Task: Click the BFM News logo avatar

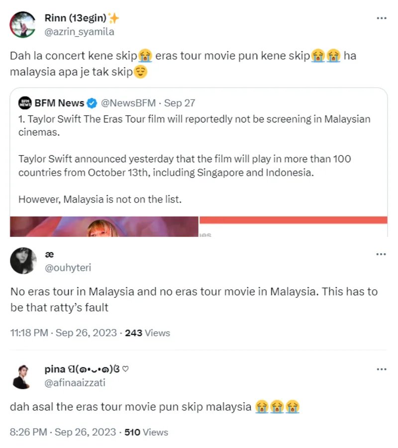Action: click(x=25, y=103)
